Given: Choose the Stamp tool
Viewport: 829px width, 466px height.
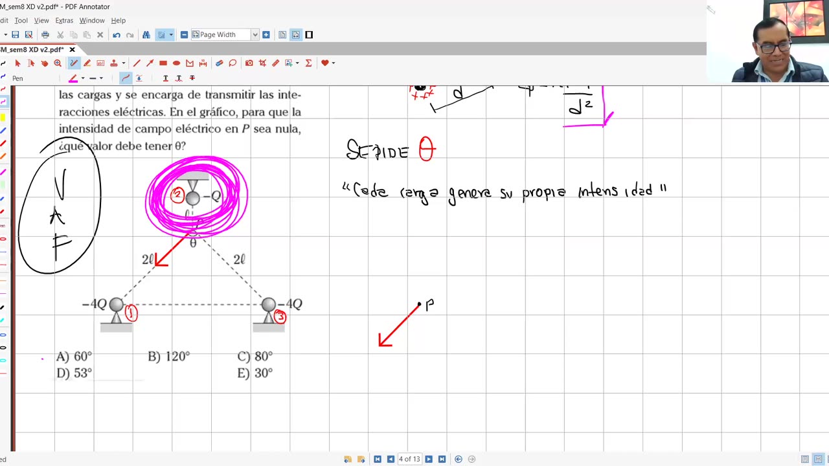Looking at the screenshot, I should tap(114, 63).
